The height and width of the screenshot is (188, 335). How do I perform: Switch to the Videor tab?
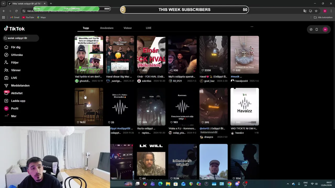pyautogui.click(x=128, y=28)
